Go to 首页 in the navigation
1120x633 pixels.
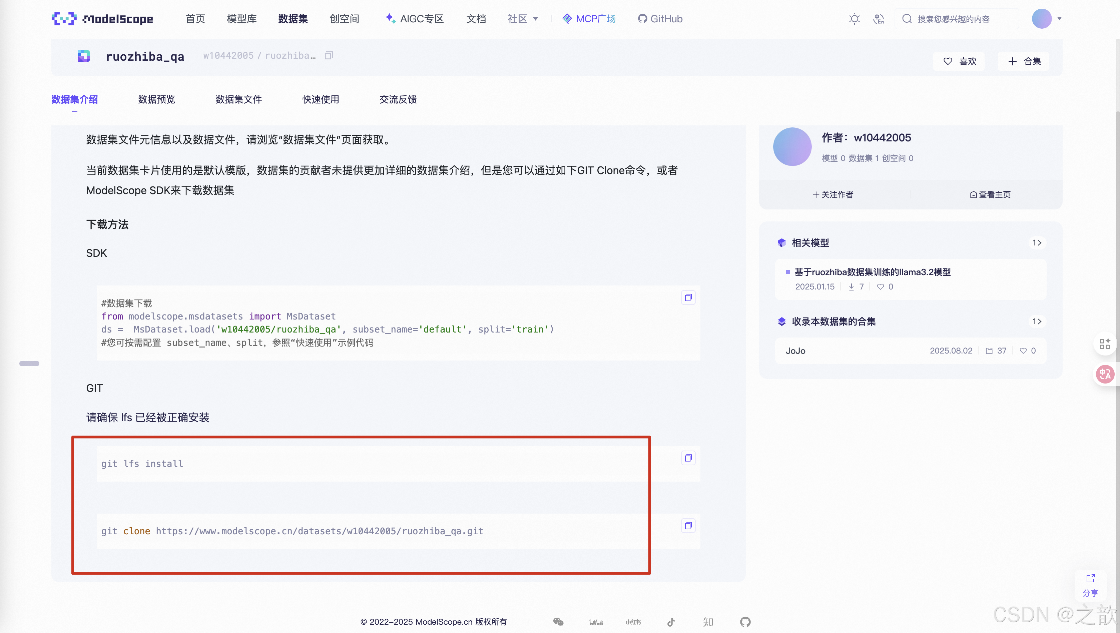coord(195,19)
